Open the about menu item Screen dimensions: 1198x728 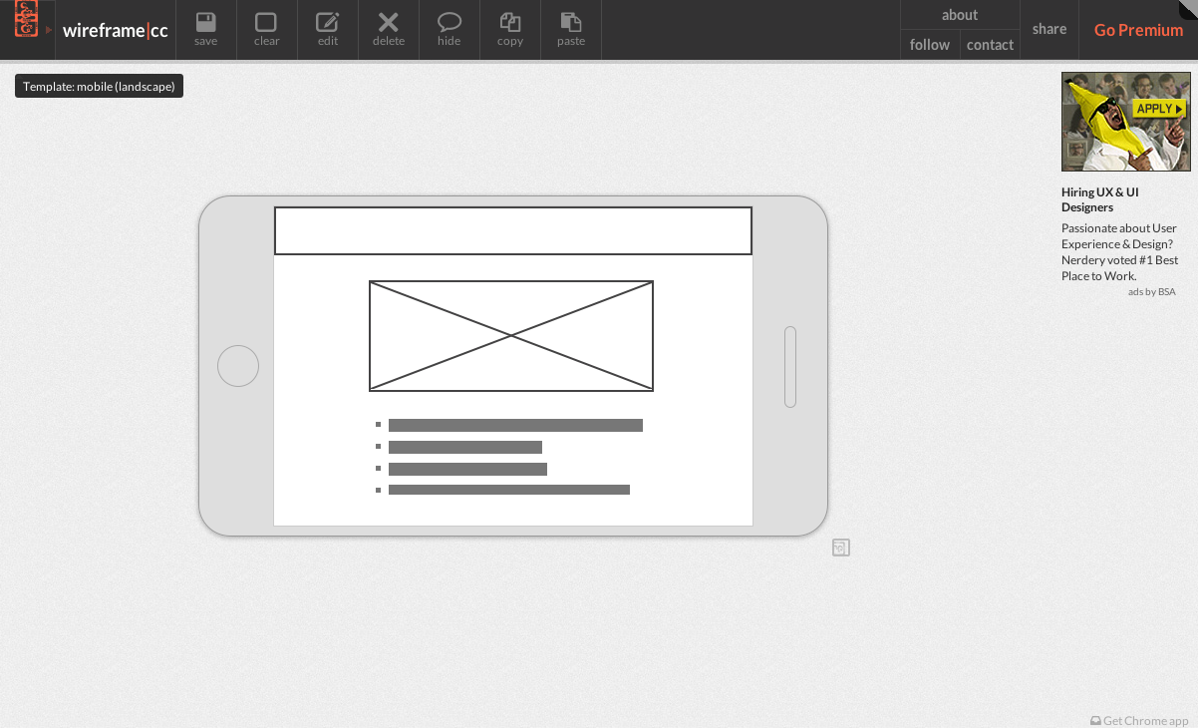(960, 15)
